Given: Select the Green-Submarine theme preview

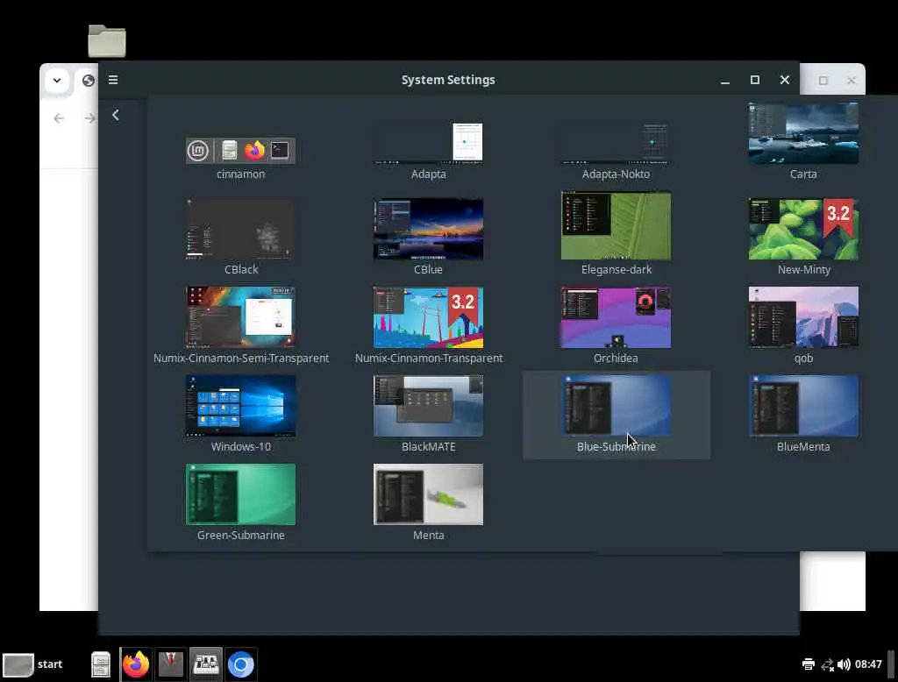Looking at the screenshot, I should (x=240, y=494).
